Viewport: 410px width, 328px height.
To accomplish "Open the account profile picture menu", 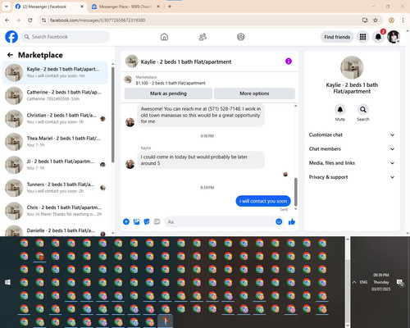I will pos(394,37).
